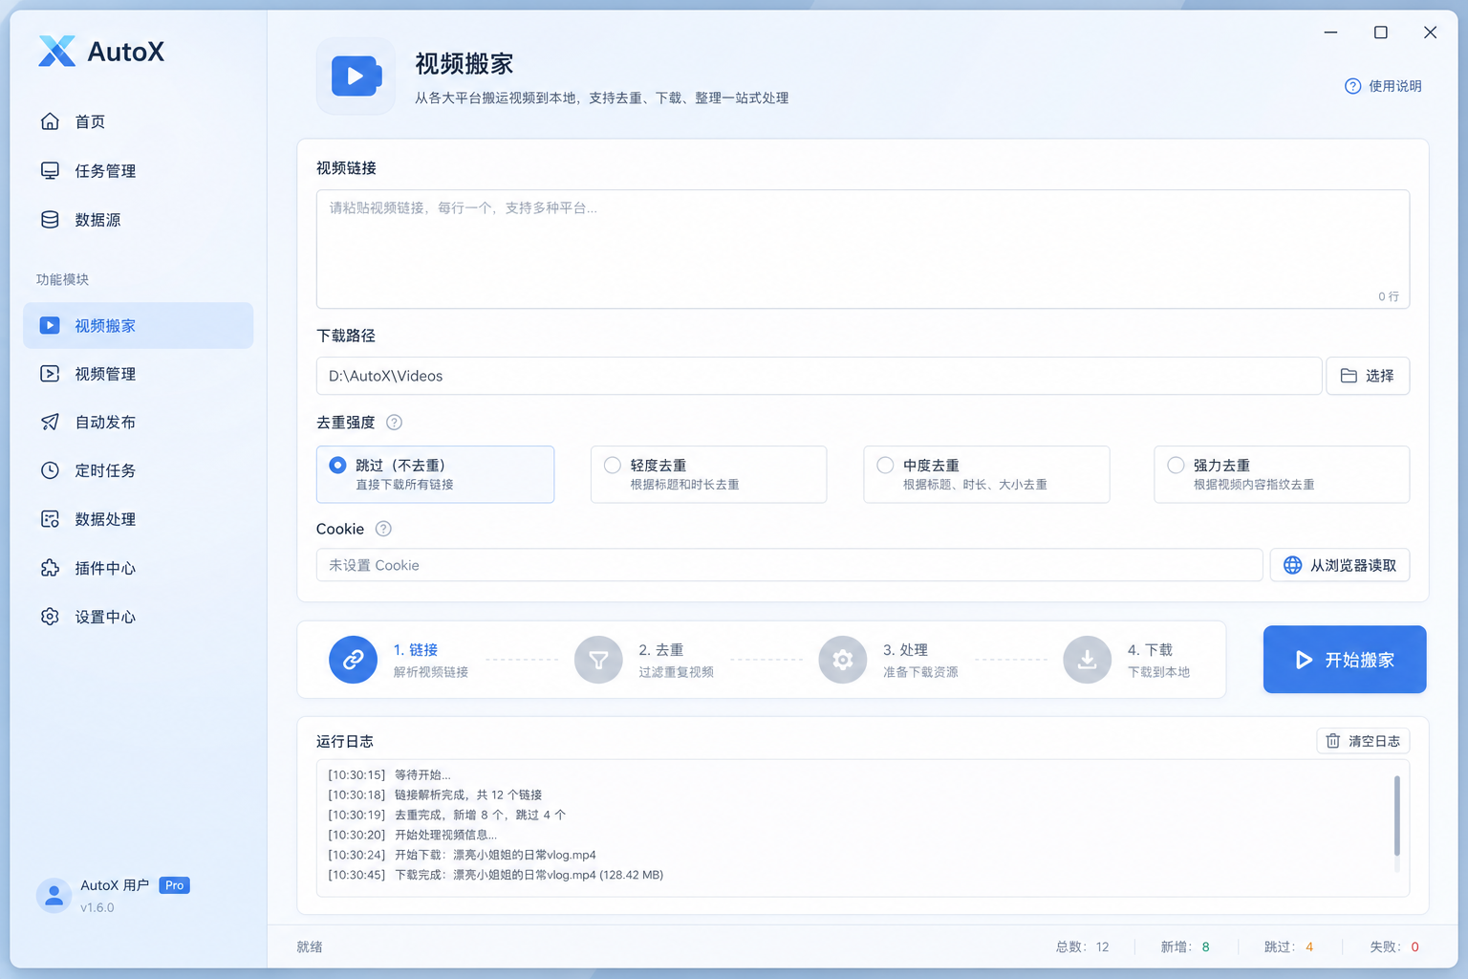Click status bar 总数: 12
This screenshot has width=1468, height=979.
pyautogui.click(x=1083, y=946)
